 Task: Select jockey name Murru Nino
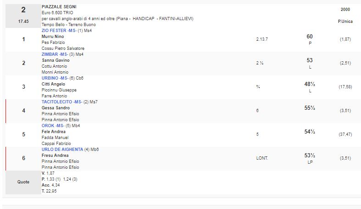[x=52, y=37]
